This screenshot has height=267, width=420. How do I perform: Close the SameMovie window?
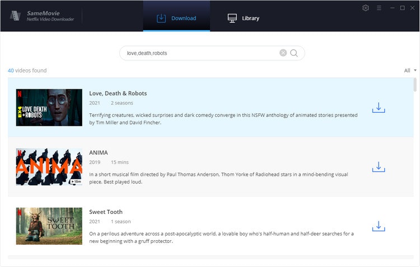tap(413, 8)
